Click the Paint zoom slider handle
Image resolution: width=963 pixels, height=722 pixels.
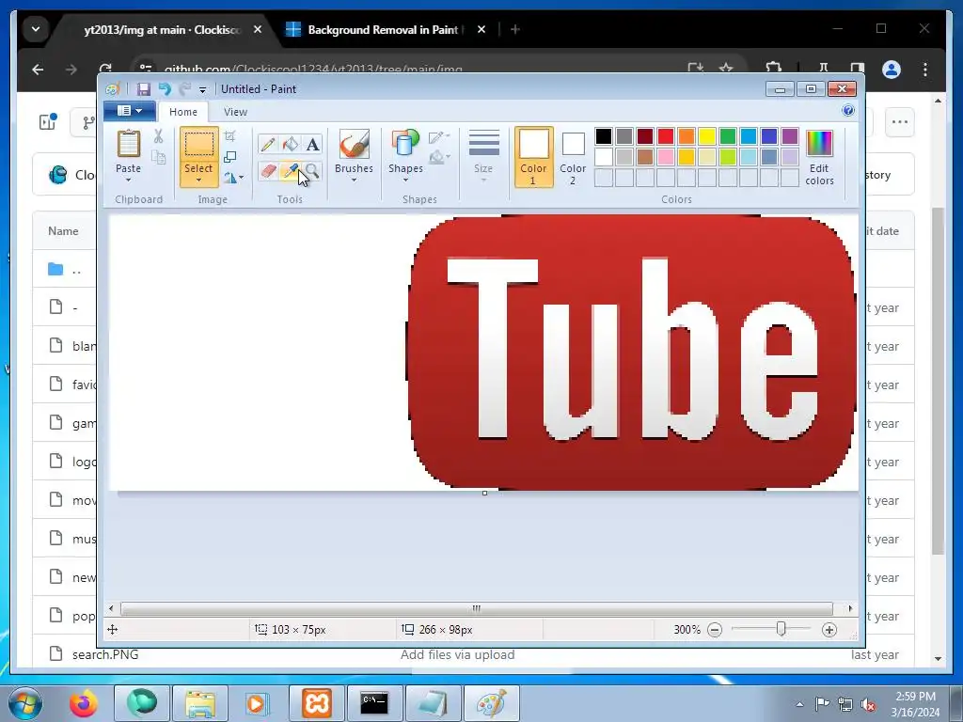pos(781,629)
